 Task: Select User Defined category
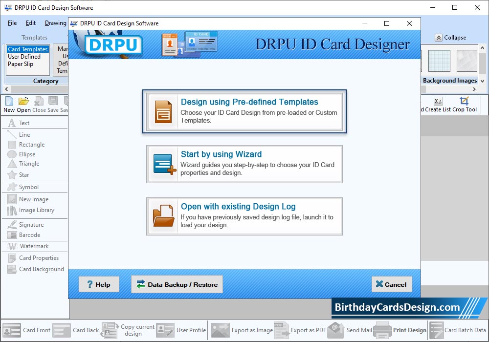tap(24, 57)
